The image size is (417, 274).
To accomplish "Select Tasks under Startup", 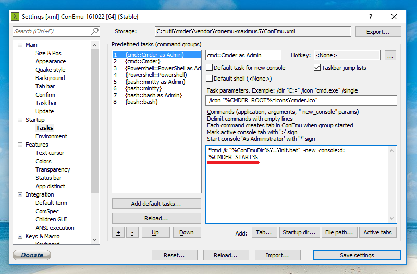I will click(44, 128).
